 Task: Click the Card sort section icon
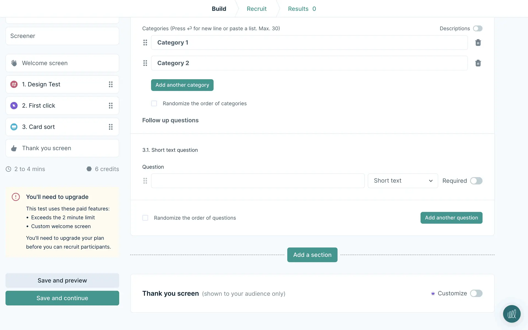click(x=14, y=127)
